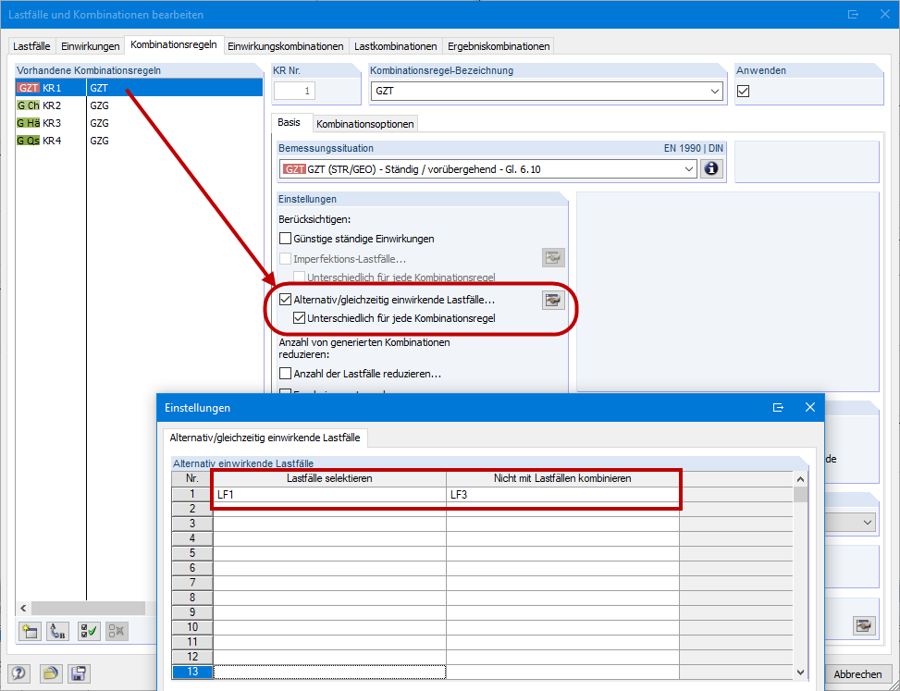This screenshot has width=900, height=691.
Task: Select table row number 1
Action: [x=192, y=494]
